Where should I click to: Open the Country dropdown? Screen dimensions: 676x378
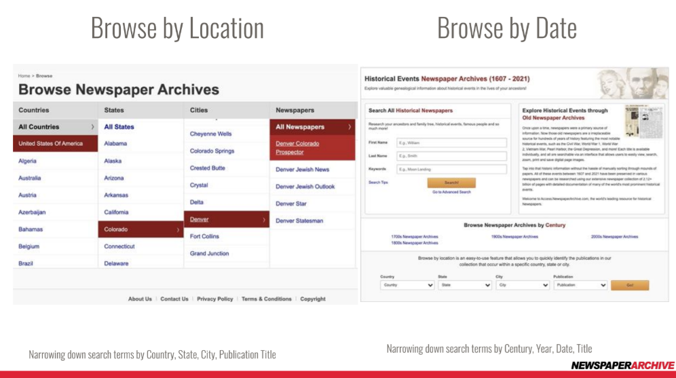tap(407, 286)
